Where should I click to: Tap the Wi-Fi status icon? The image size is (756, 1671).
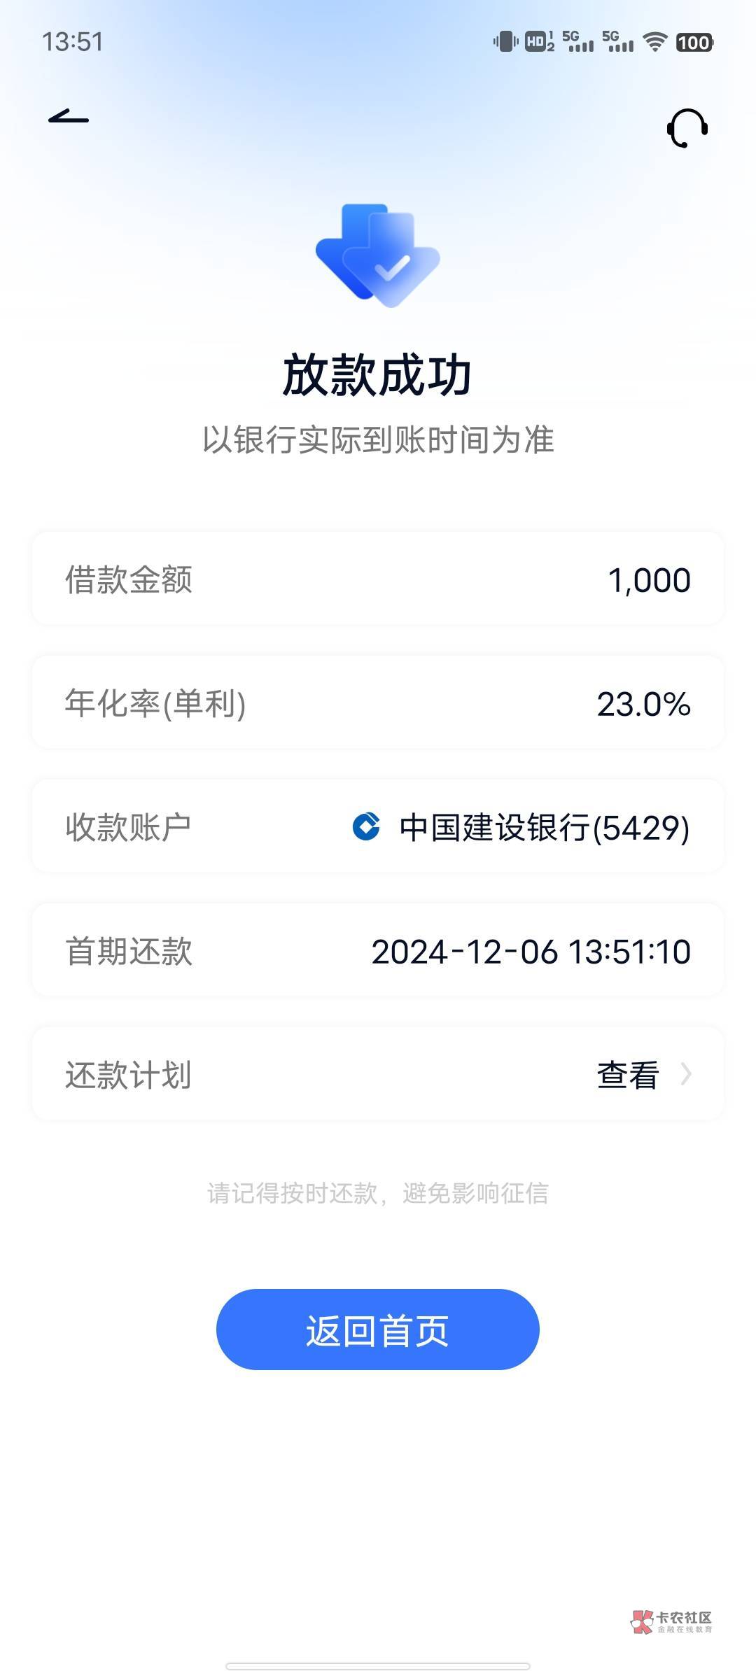coord(655,42)
